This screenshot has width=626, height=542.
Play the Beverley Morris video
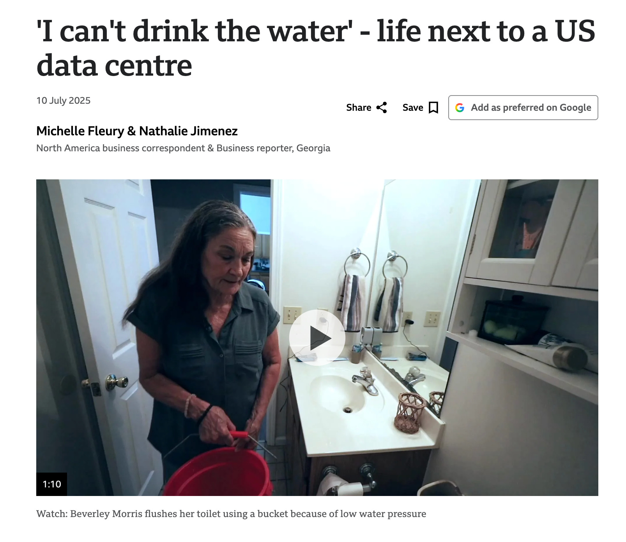coord(317,338)
